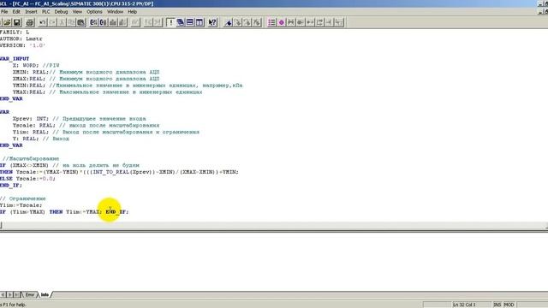548x308 pixels.
Task: Open the View menu
Action: pyautogui.click(x=77, y=11)
